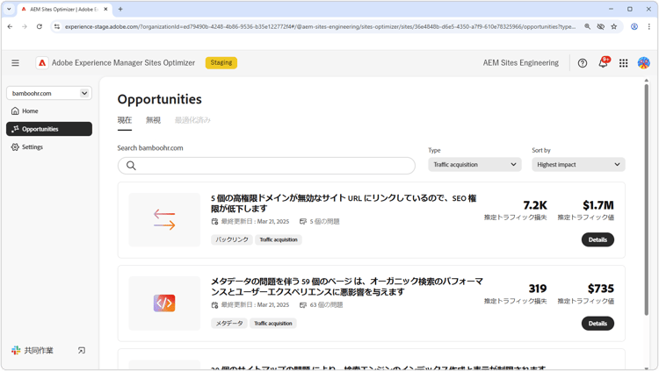Click the metadata opportunity title text
The width and height of the screenshot is (659, 371).
347,286
